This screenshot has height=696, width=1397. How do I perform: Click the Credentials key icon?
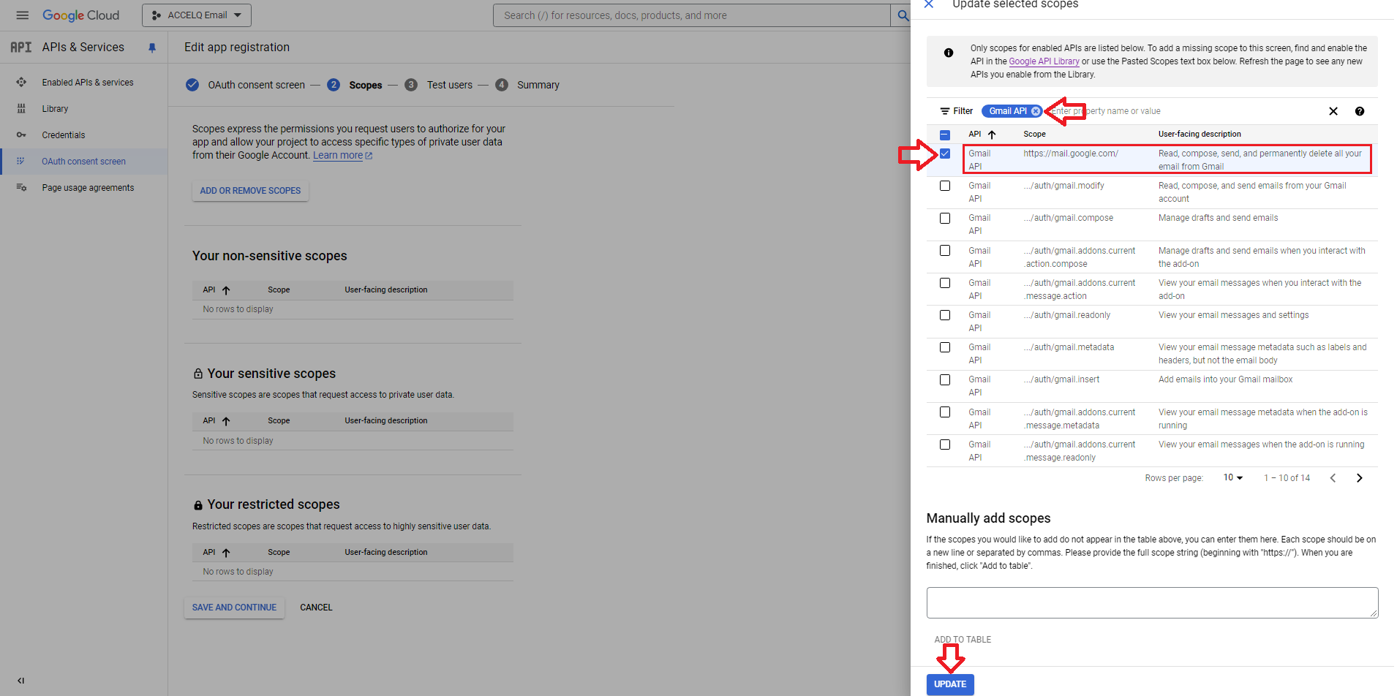click(21, 135)
